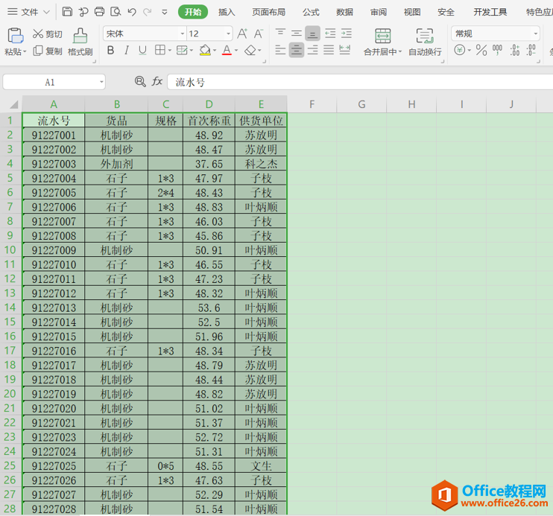
Task: Open number format dropdown 常规
Action: click(x=535, y=34)
